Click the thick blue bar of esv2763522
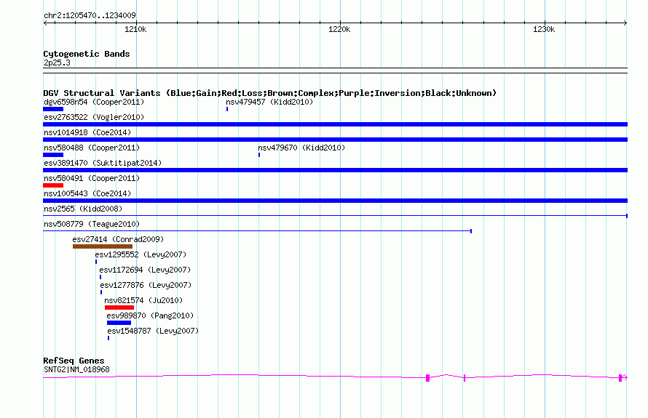The width and height of the screenshot is (648, 418). (335, 124)
